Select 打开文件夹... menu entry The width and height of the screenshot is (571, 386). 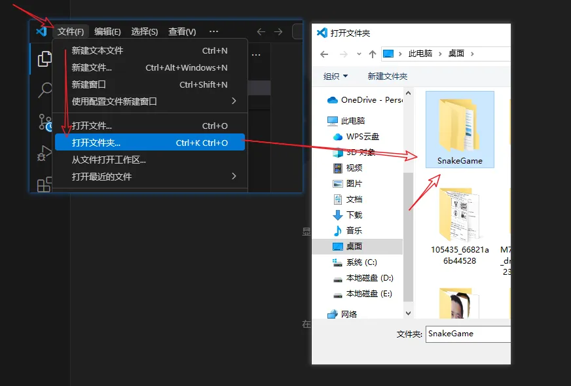pos(150,142)
